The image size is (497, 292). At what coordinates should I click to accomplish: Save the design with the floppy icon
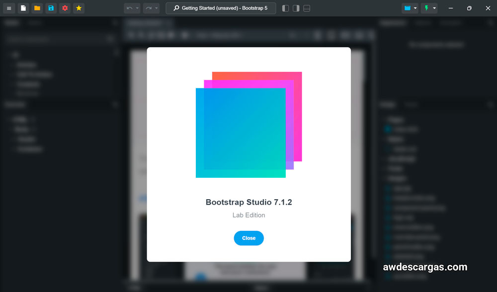click(51, 8)
